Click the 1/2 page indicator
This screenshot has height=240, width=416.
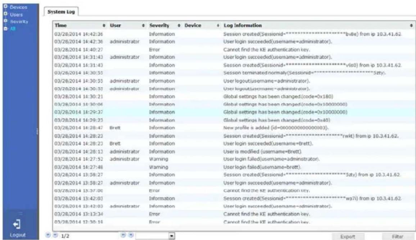tap(65, 236)
